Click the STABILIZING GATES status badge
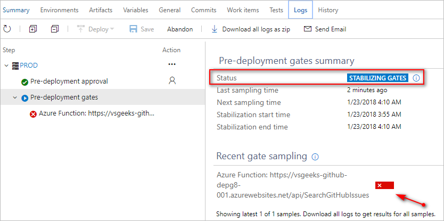The image size is (444, 221). (x=377, y=78)
